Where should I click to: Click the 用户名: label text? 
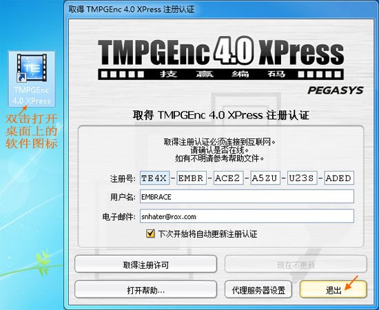pyautogui.click(x=123, y=197)
